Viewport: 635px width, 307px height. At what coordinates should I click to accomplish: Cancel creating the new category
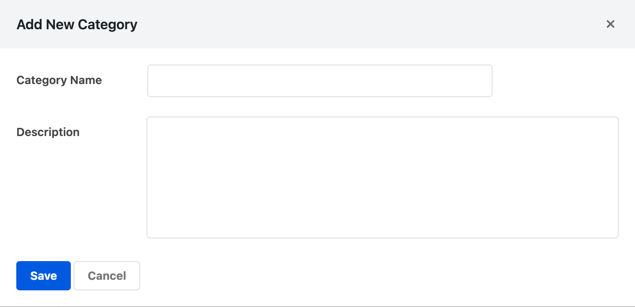(106, 275)
